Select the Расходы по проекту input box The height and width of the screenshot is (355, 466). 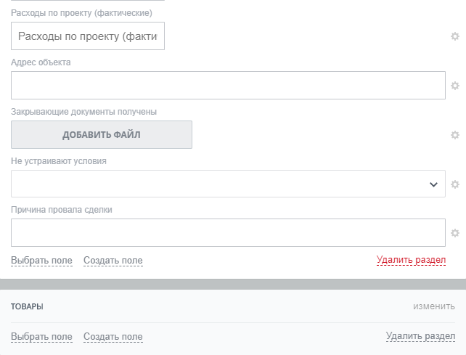pyautogui.click(x=88, y=36)
